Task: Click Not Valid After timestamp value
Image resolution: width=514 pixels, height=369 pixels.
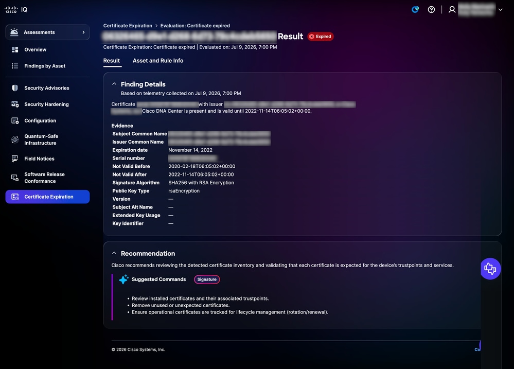Action: (x=201, y=175)
